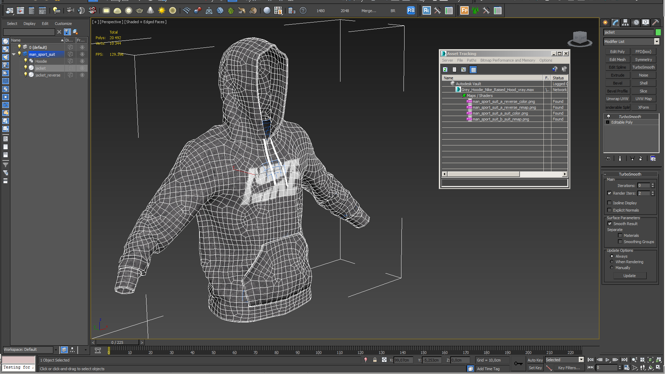Enable Separate by Smoothing Groups checkbox
This screenshot has width=665, height=374.
pyautogui.click(x=620, y=242)
